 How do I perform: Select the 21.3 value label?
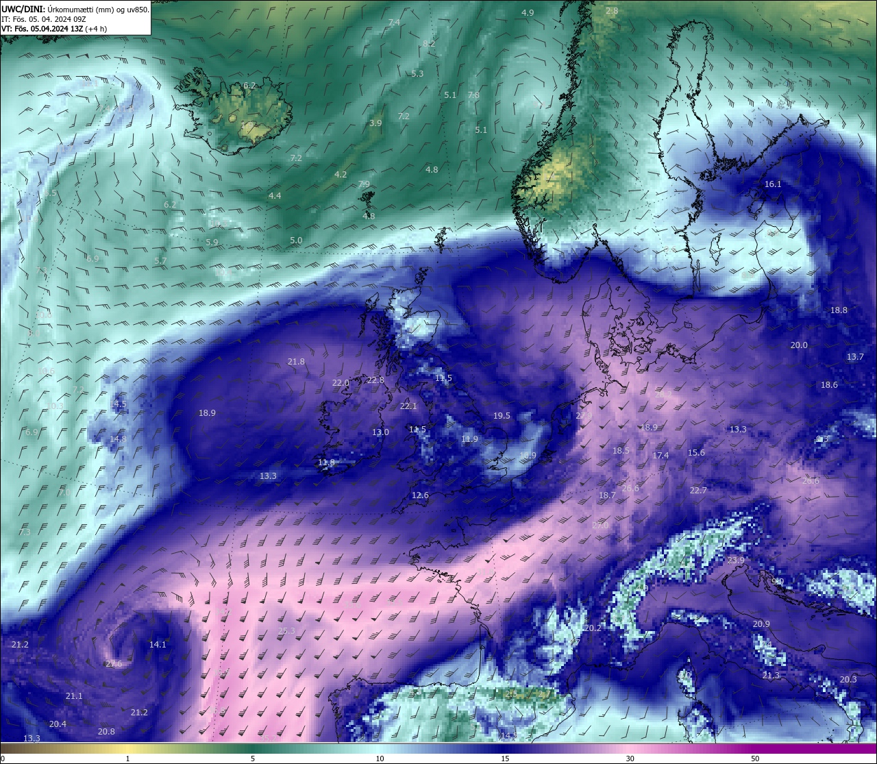coord(771,676)
